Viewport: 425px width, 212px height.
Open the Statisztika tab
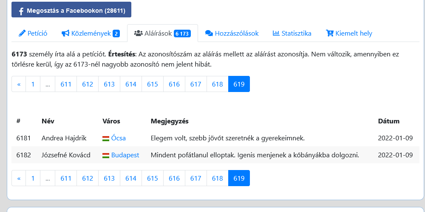292,33
